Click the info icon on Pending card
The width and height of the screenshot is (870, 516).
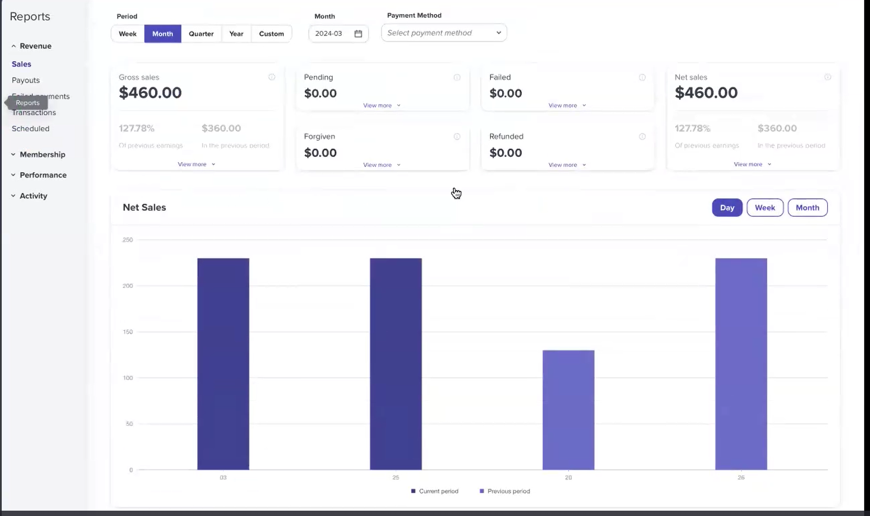click(x=457, y=77)
